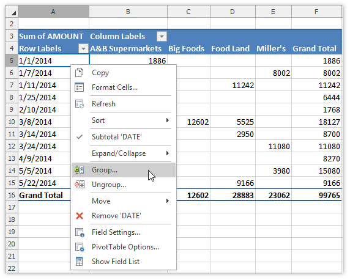The height and width of the screenshot is (280, 350).
Task: Click the cell value 3980
Action: click(x=274, y=171)
